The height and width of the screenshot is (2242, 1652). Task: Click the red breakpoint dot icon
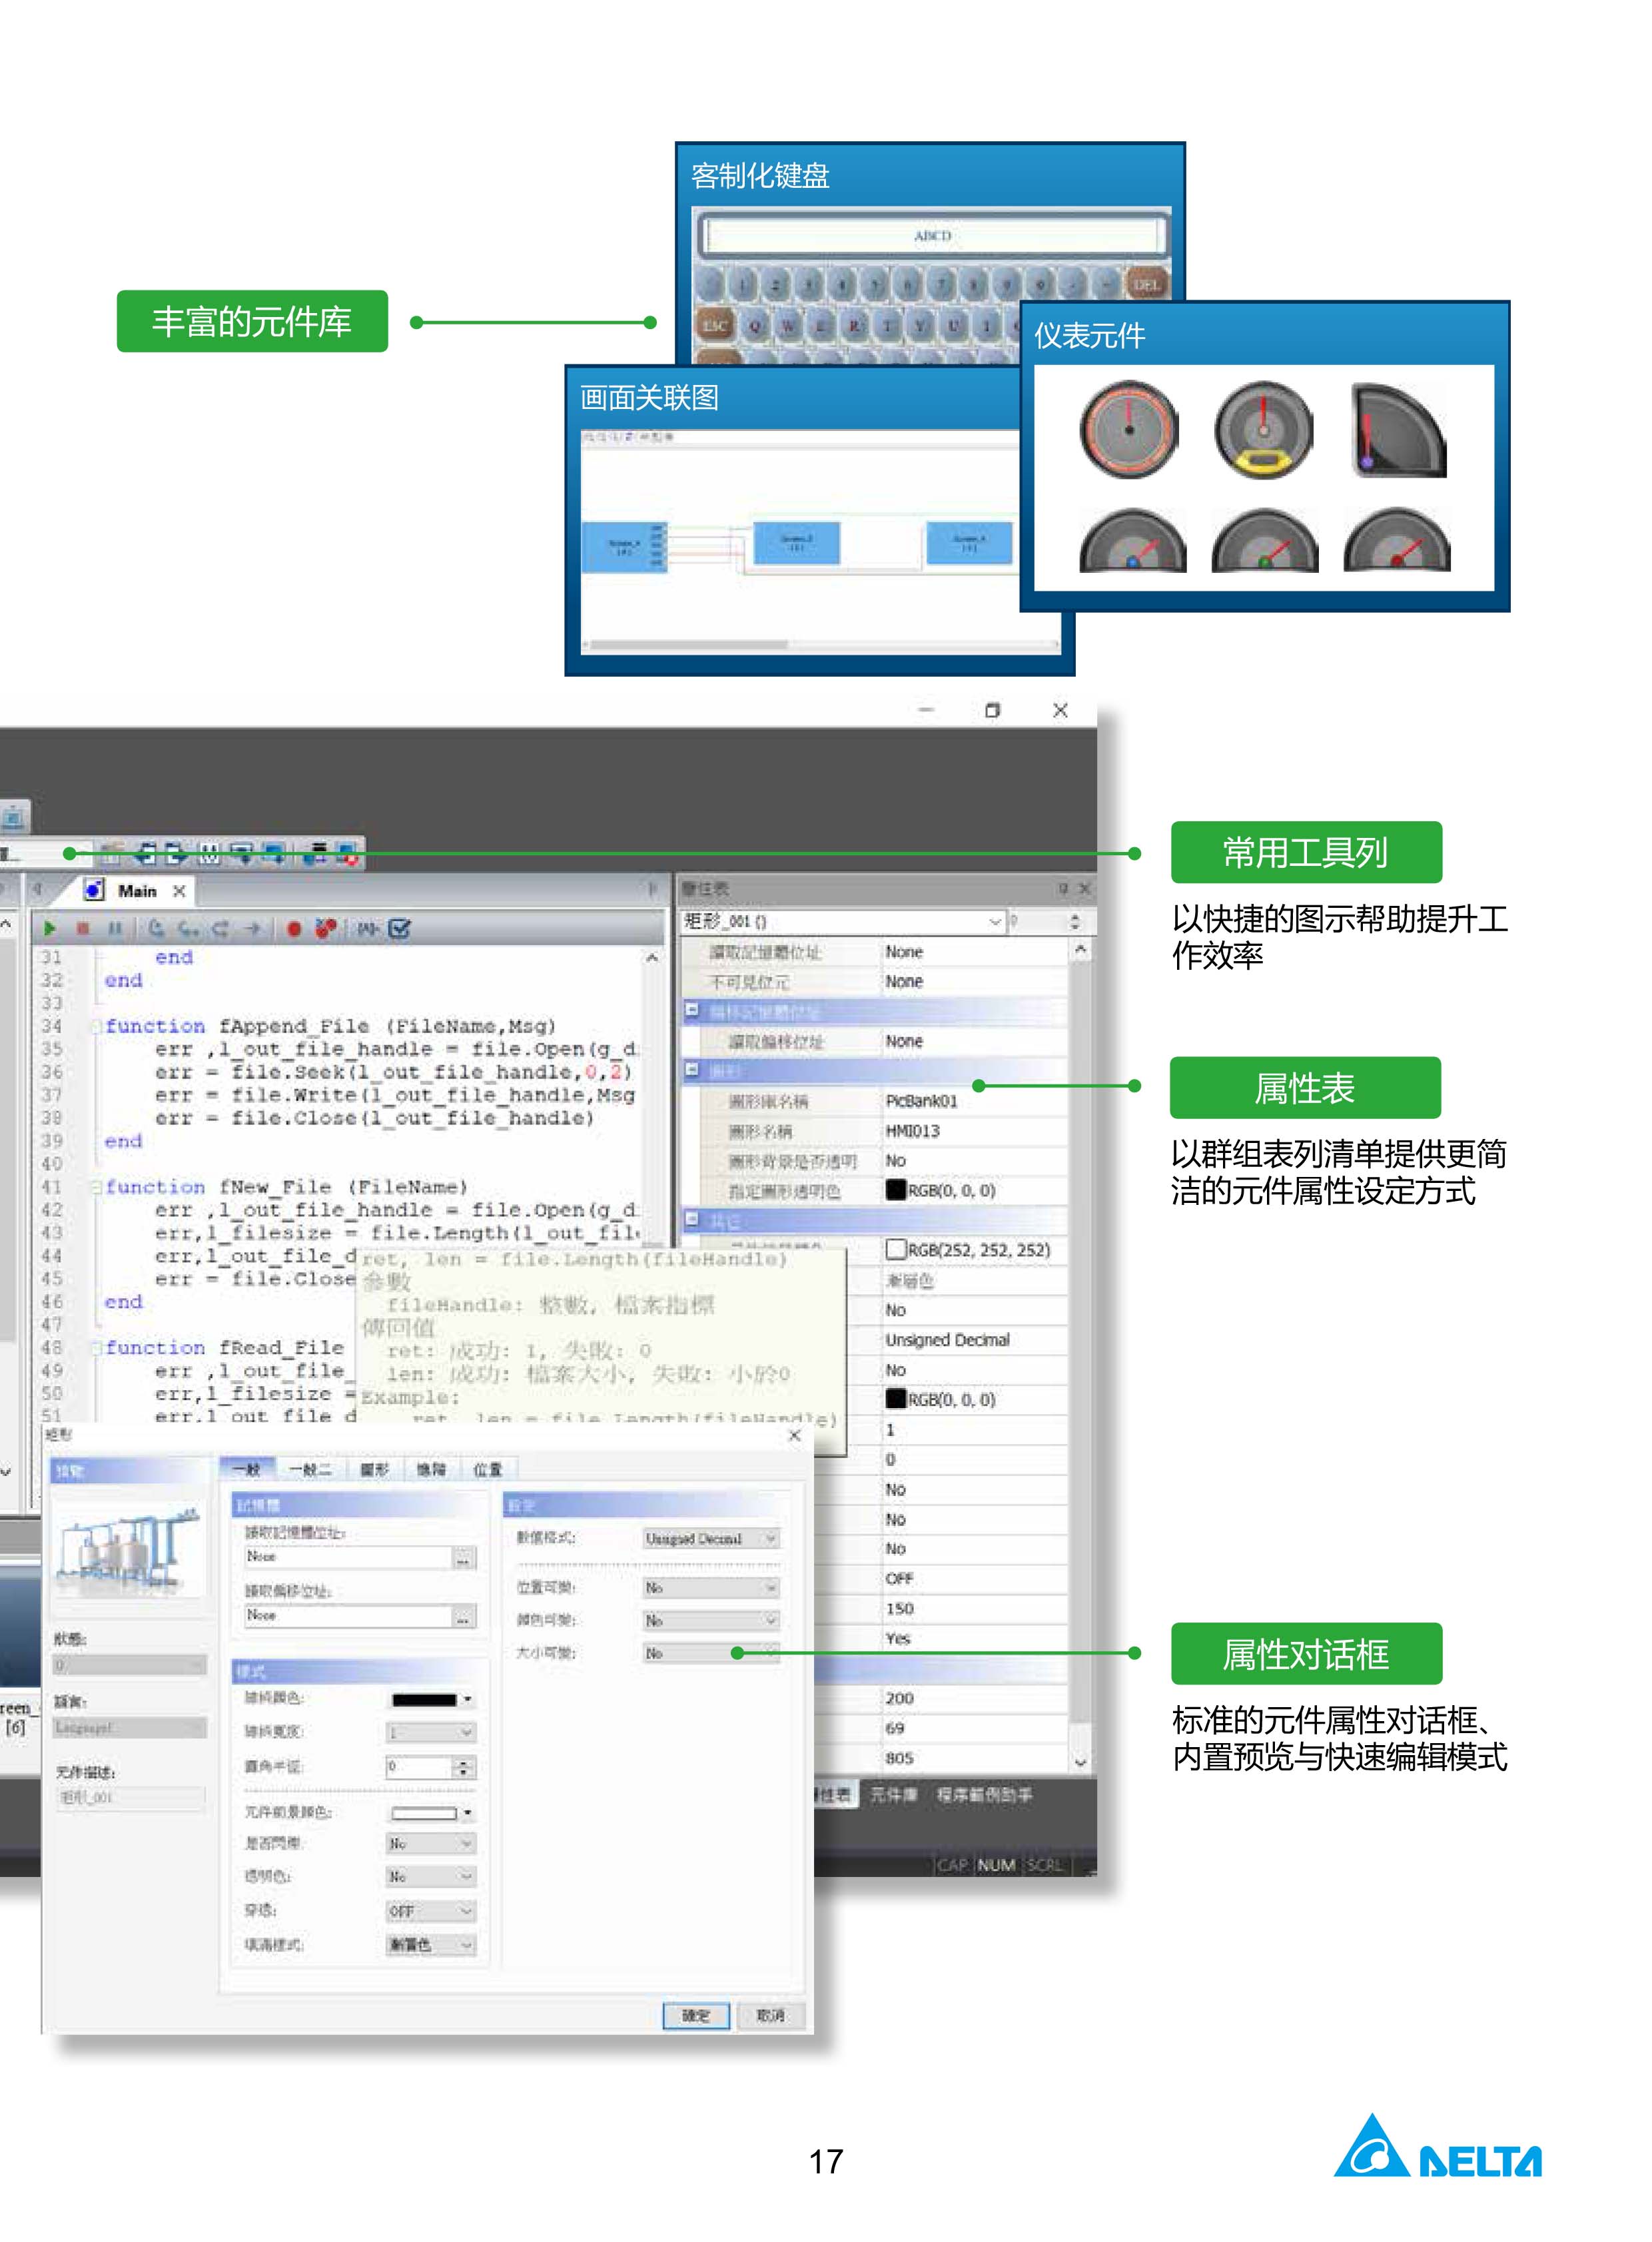(x=294, y=929)
